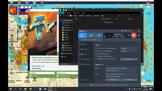Screen dimensions: 162x91
Task: Collapse the Bandicam panel with chevron
Action: tap(139, 40)
